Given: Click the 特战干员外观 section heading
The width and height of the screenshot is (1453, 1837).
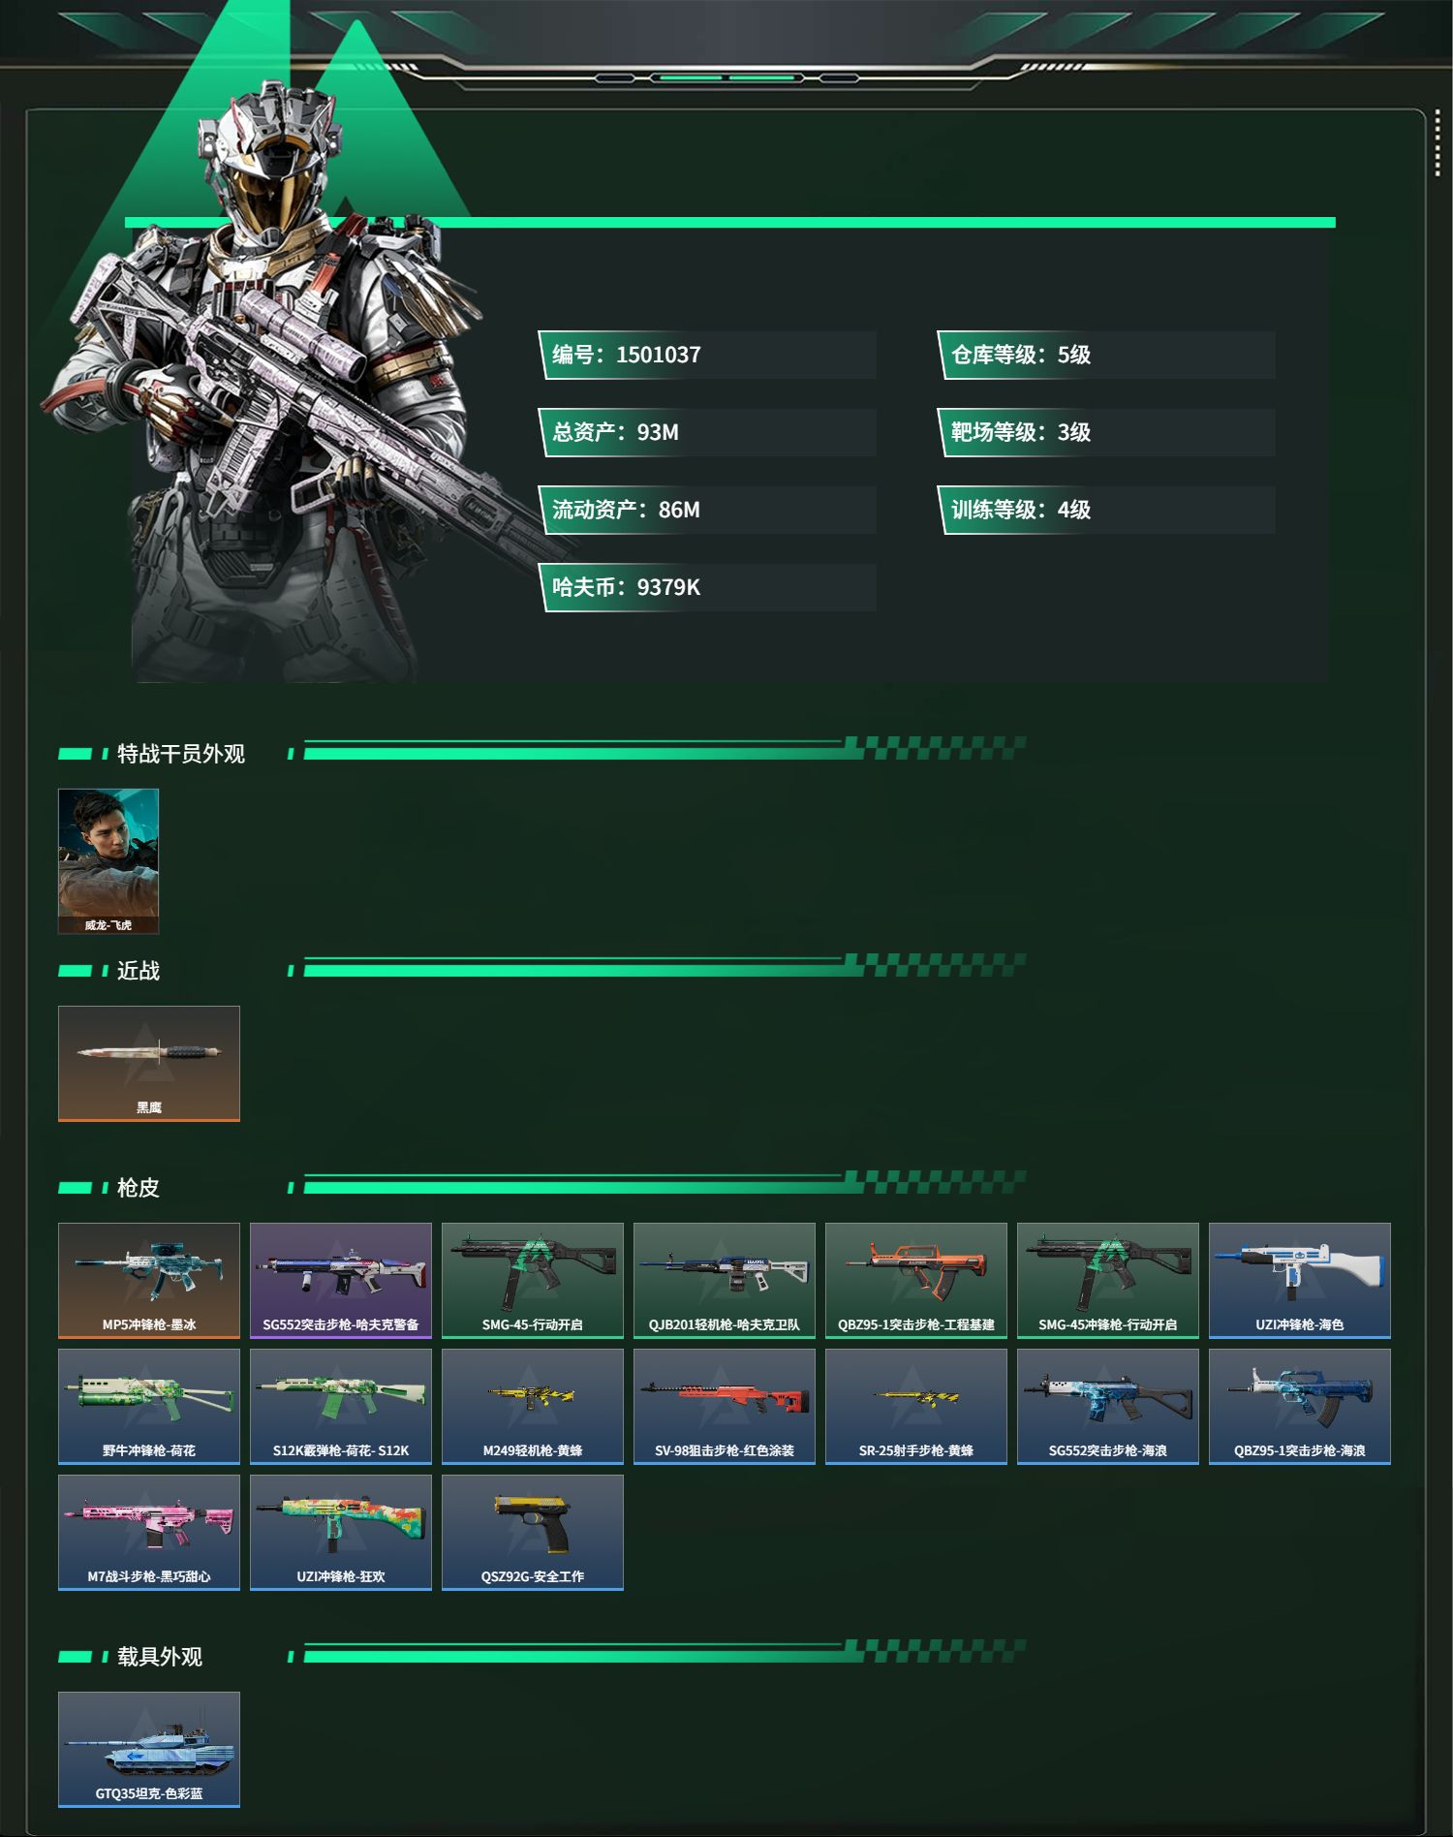Looking at the screenshot, I should point(181,754).
